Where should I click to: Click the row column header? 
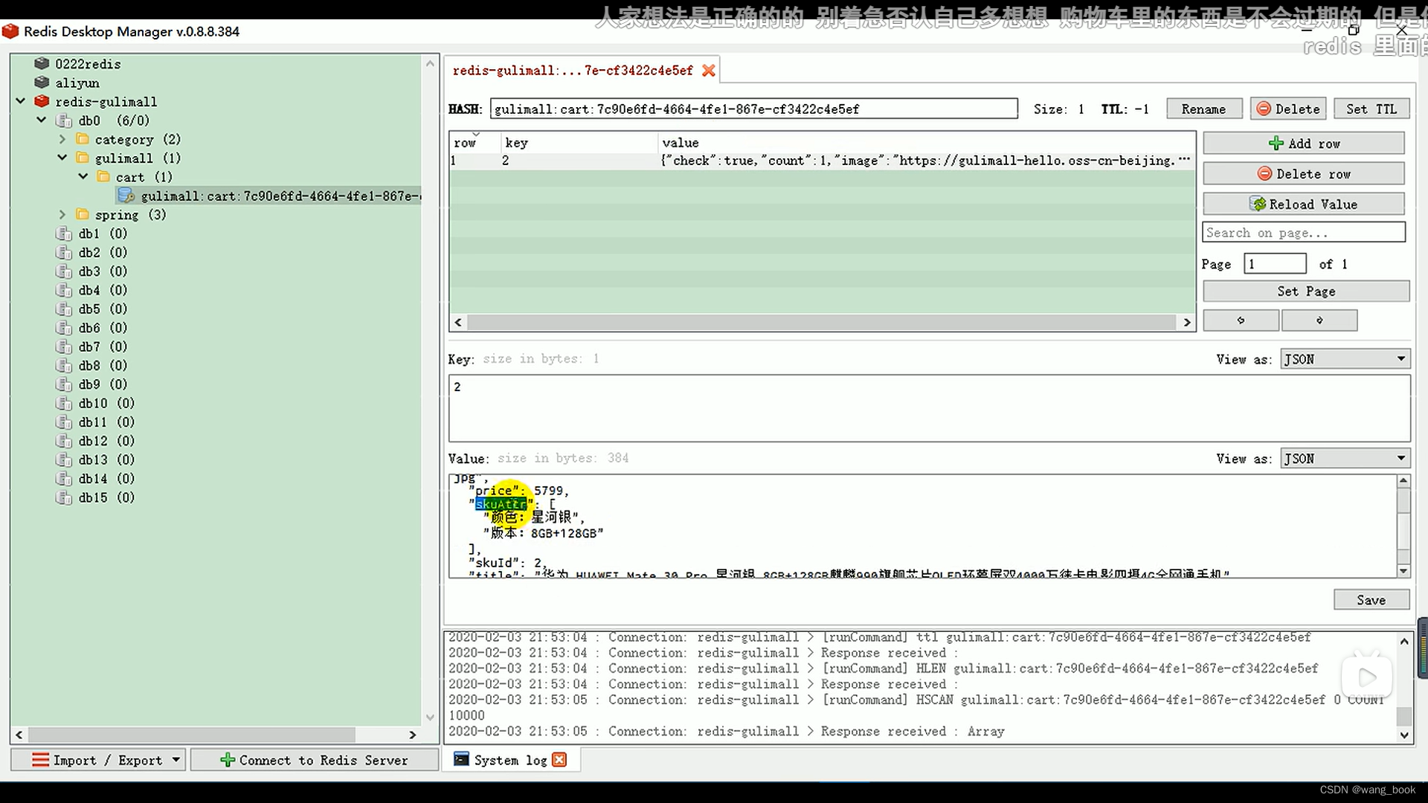coord(475,143)
